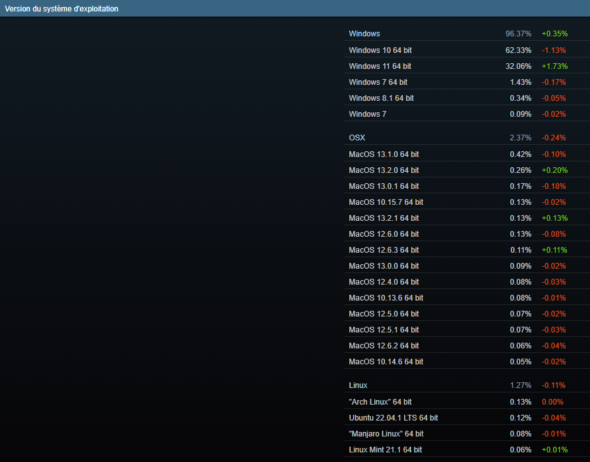Click the +0.01% Linux Mint change
The image size is (590, 462).
tap(555, 450)
